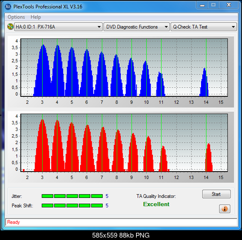Click the Jitter green quality bar
Viewport: 242px width, 240px height.
72,196
